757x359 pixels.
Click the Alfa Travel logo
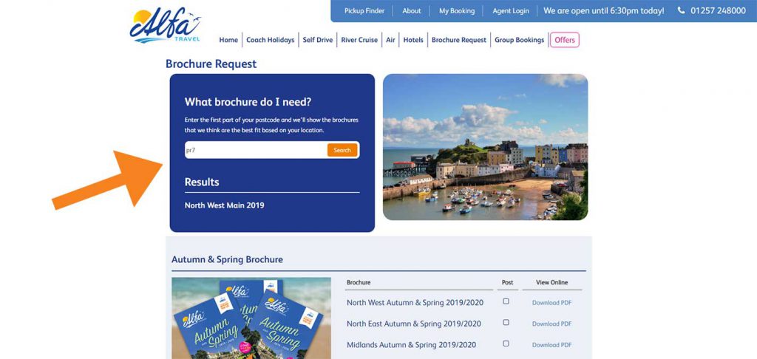(x=165, y=26)
